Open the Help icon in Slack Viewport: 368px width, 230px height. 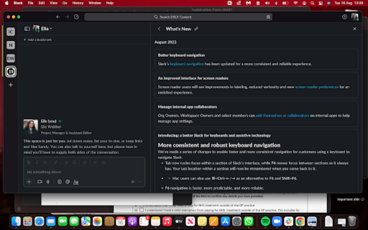pos(344,17)
